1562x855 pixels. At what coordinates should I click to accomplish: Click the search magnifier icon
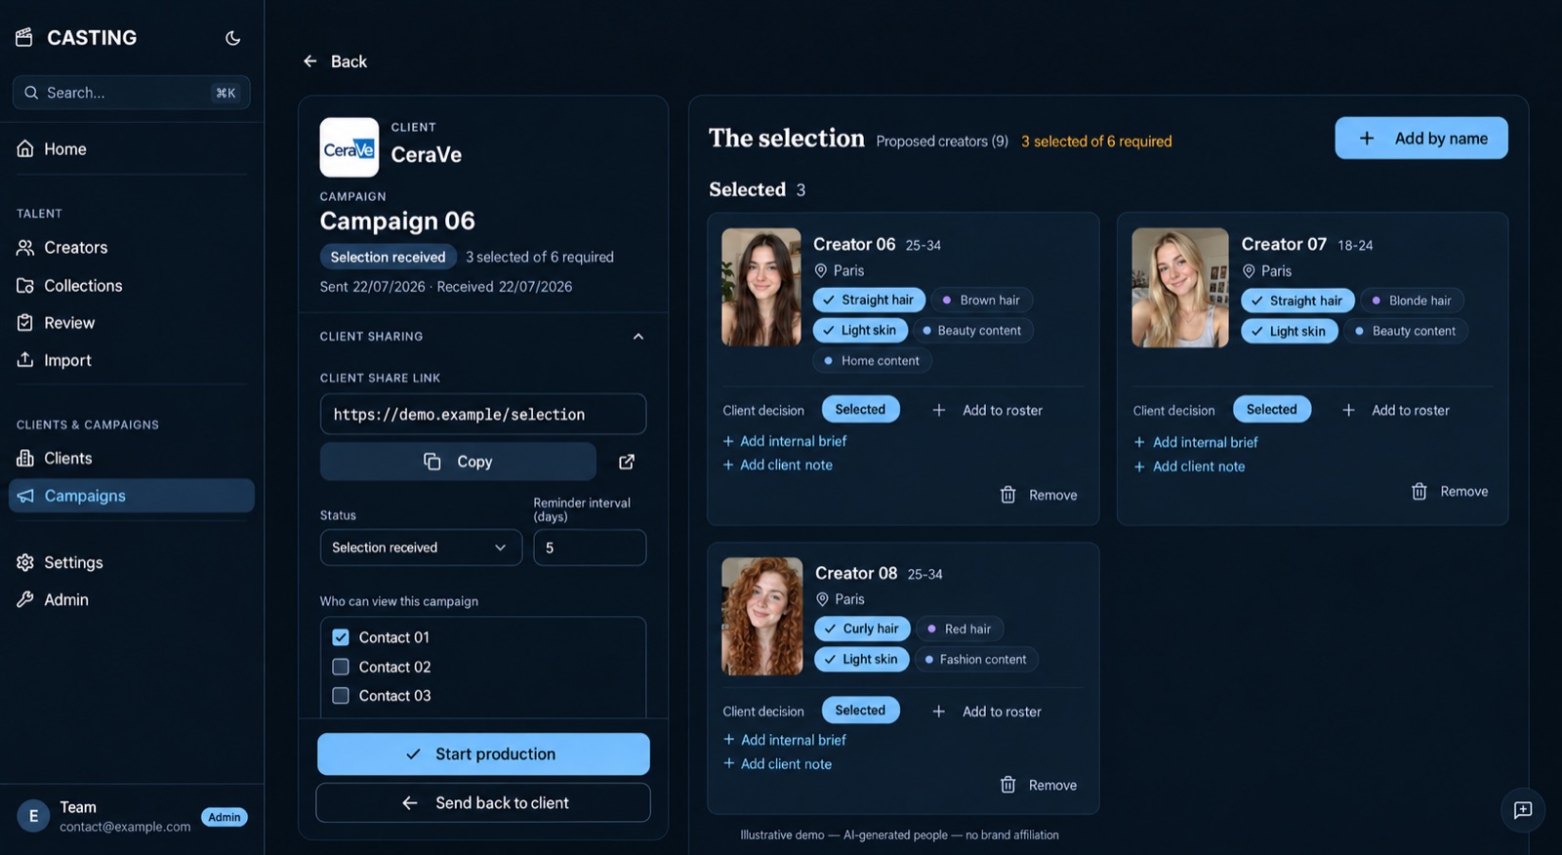point(31,93)
